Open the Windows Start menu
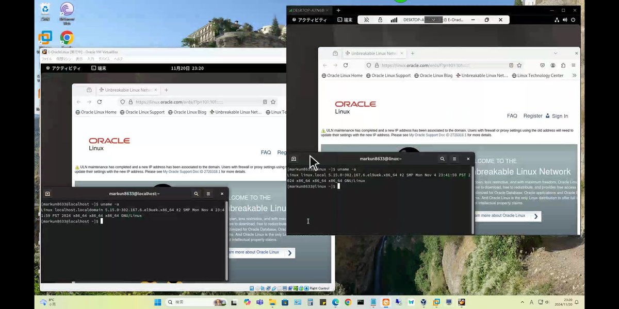Image resolution: width=619 pixels, height=309 pixels. point(157,302)
